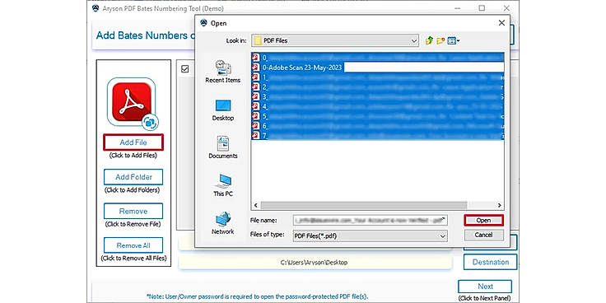Screen dimensions: 606x303
Task: Click the PDF icon of file starting with 4_
Action: point(255,106)
